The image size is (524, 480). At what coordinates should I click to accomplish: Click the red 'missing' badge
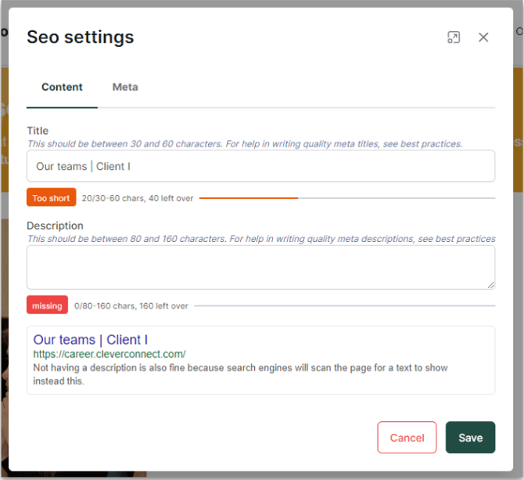[47, 305]
